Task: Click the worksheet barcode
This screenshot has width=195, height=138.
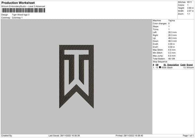Action: (23, 10)
